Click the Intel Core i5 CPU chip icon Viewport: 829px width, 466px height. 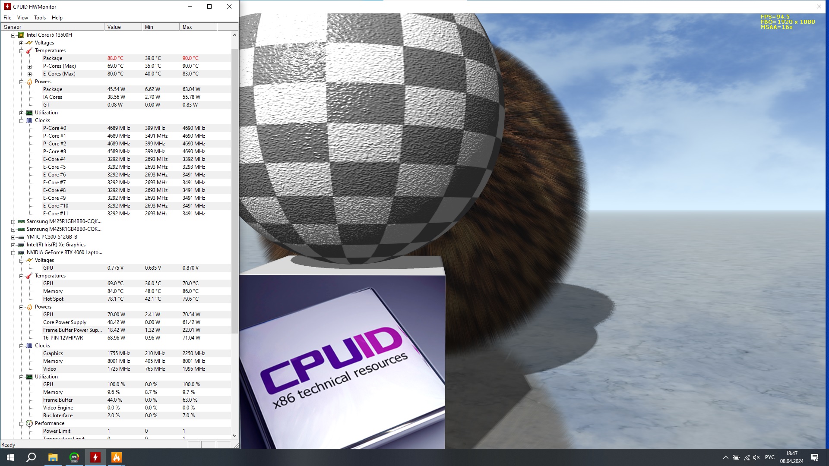click(21, 35)
